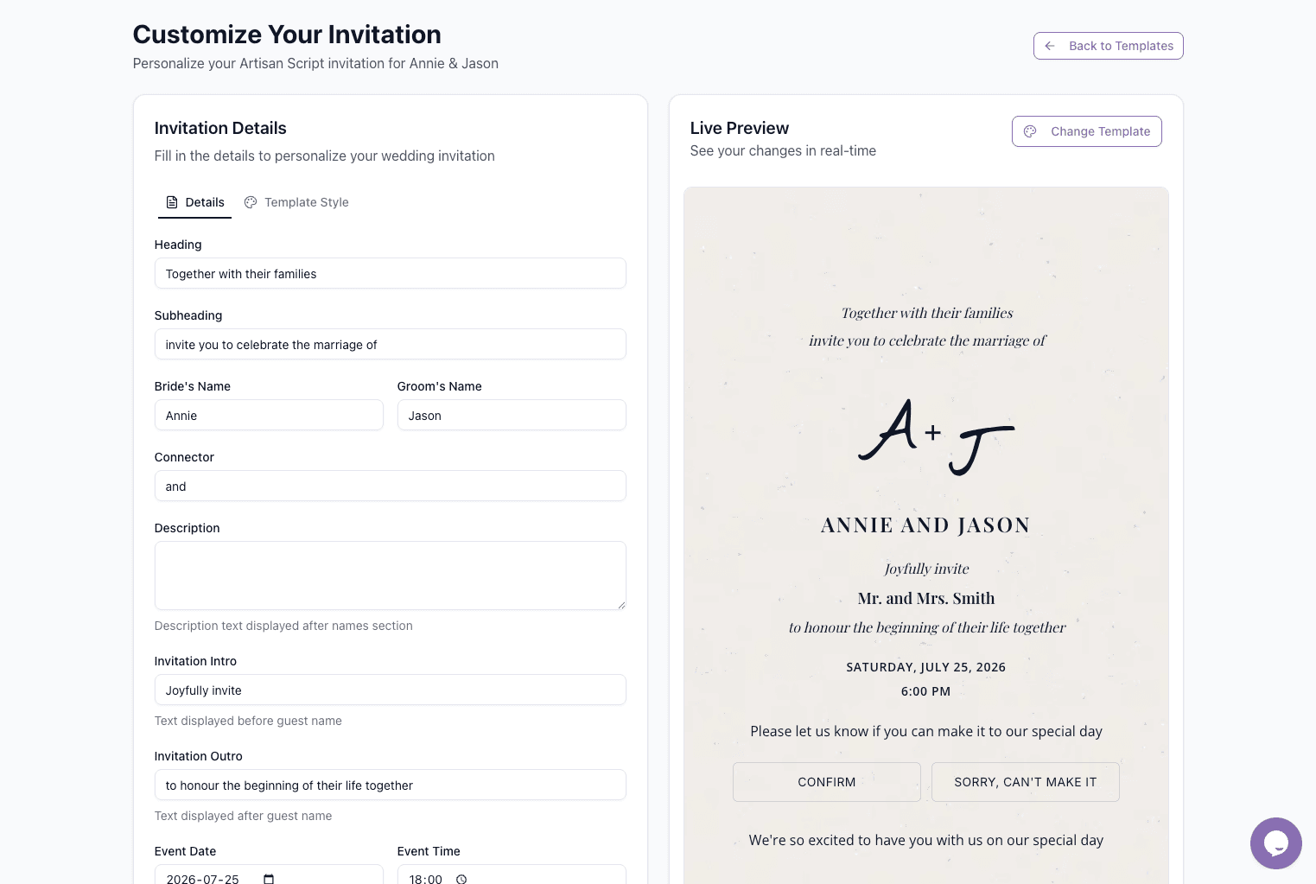Open the clock picker for Event Time

[x=461, y=879]
